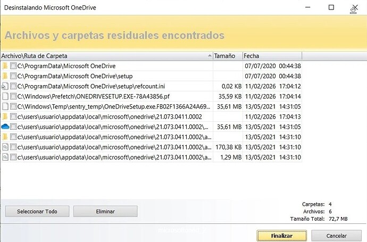Close the uninstaller window
The width and height of the screenshot is (367, 242).
tap(355, 7)
